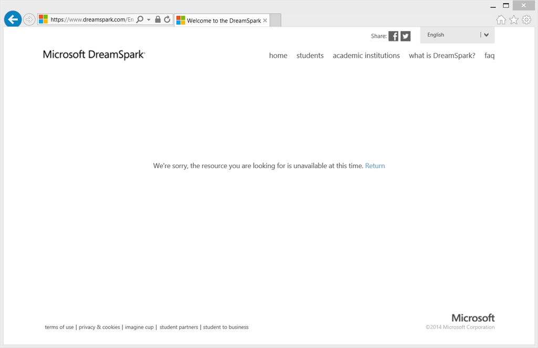Screen dimensions: 538x348
Task: Open academic institutions nav item
Action: pyautogui.click(x=366, y=56)
